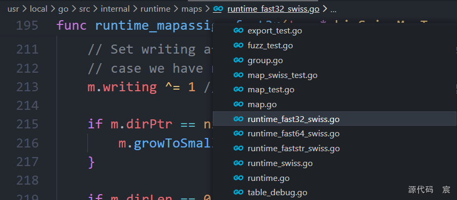The height and width of the screenshot is (200, 457).
Task: Click Go icon beside runtime.go
Action: [238, 178]
